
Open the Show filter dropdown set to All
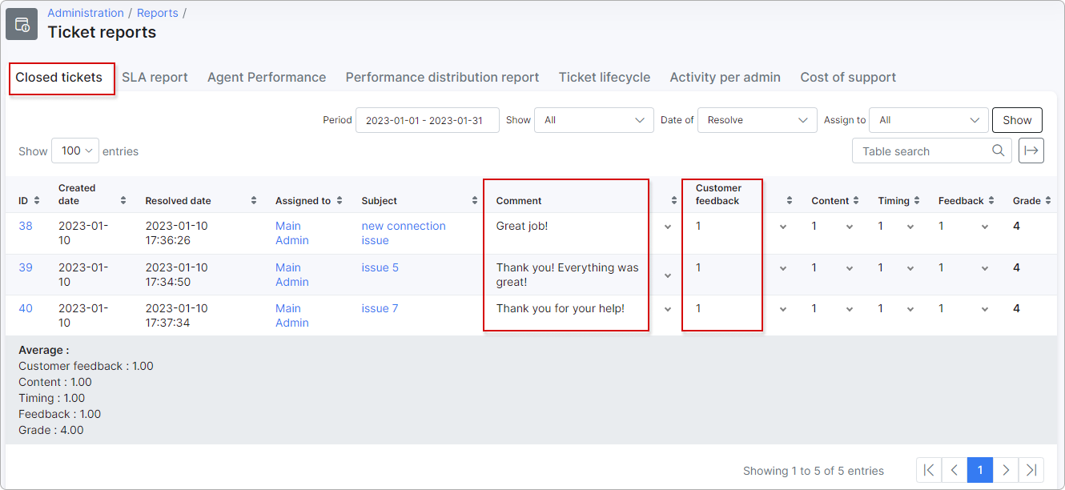click(x=593, y=119)
